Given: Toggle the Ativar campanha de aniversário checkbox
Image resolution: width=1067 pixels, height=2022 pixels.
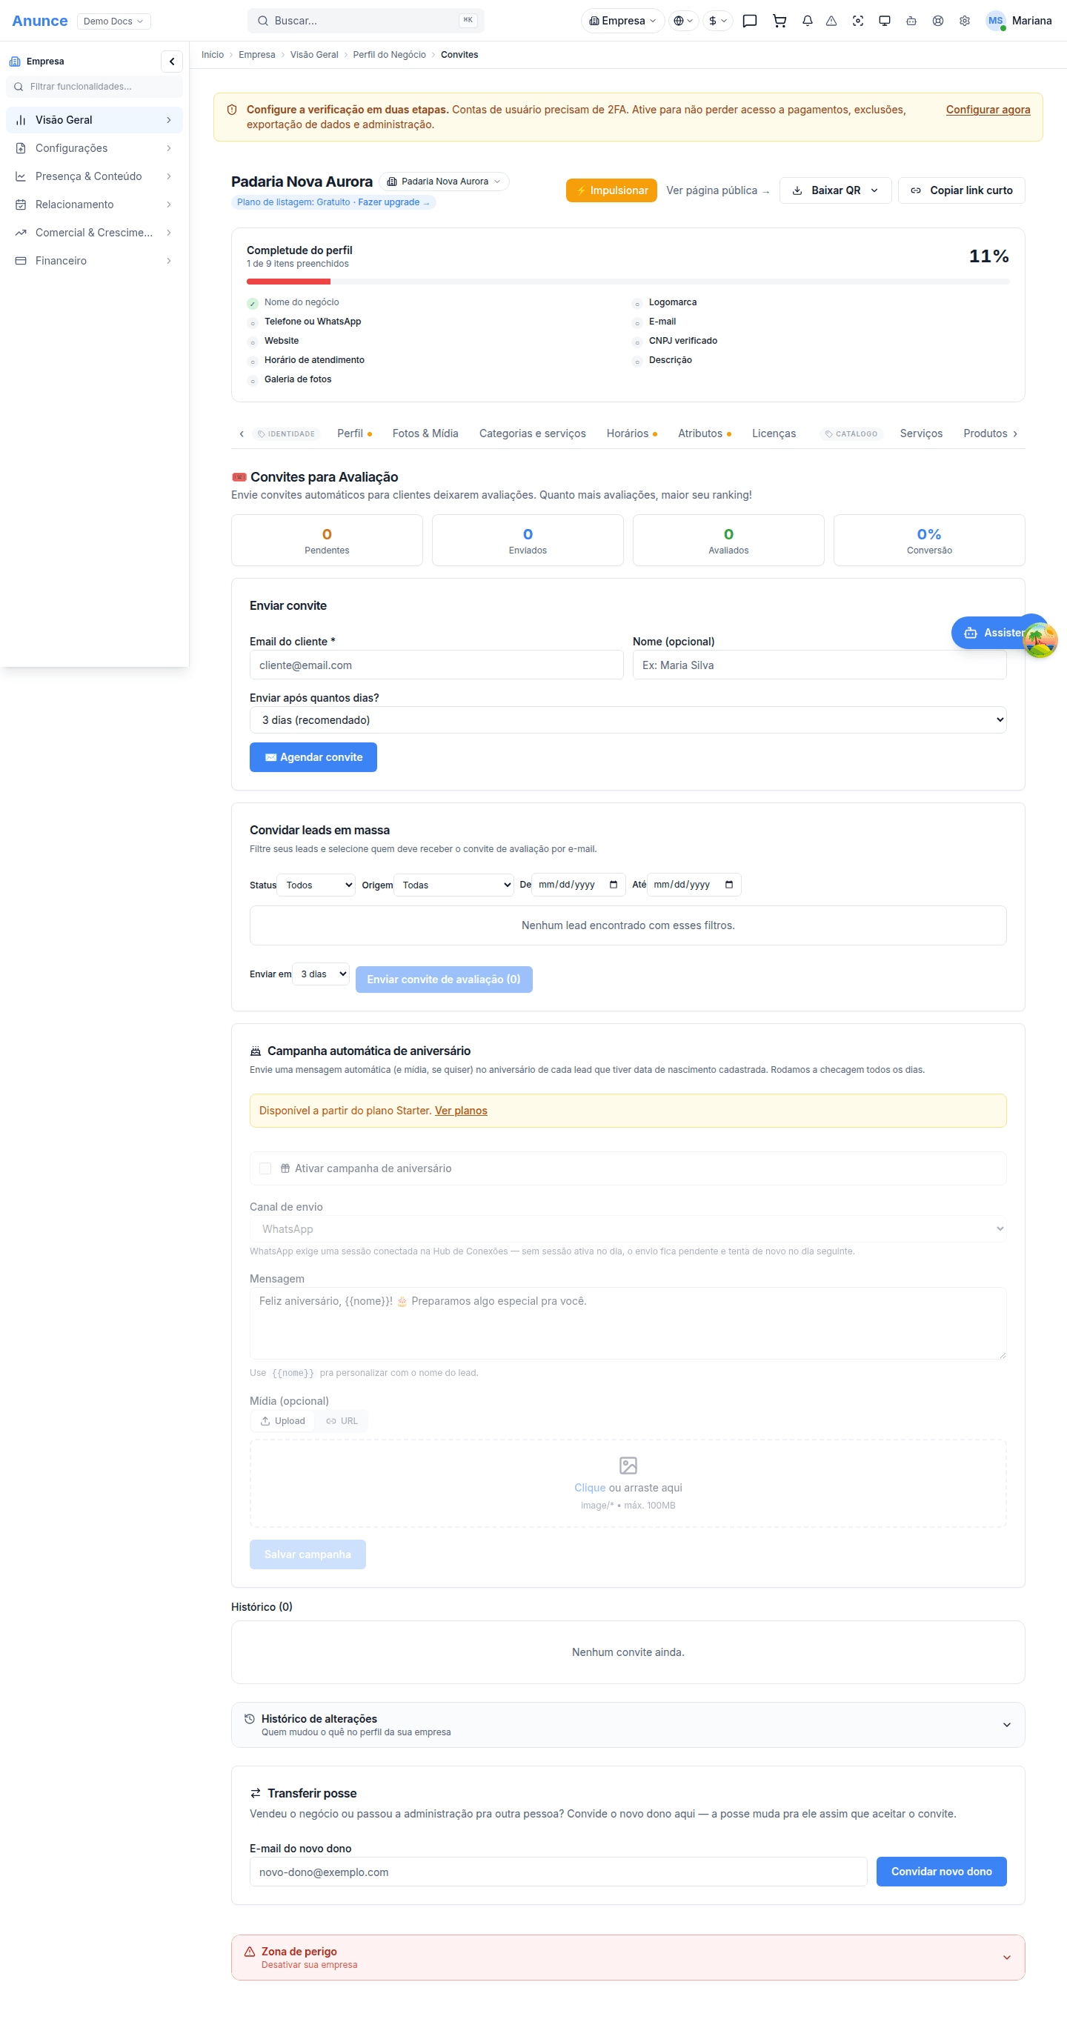Looking at the screenshot, I should (265, 1168).
